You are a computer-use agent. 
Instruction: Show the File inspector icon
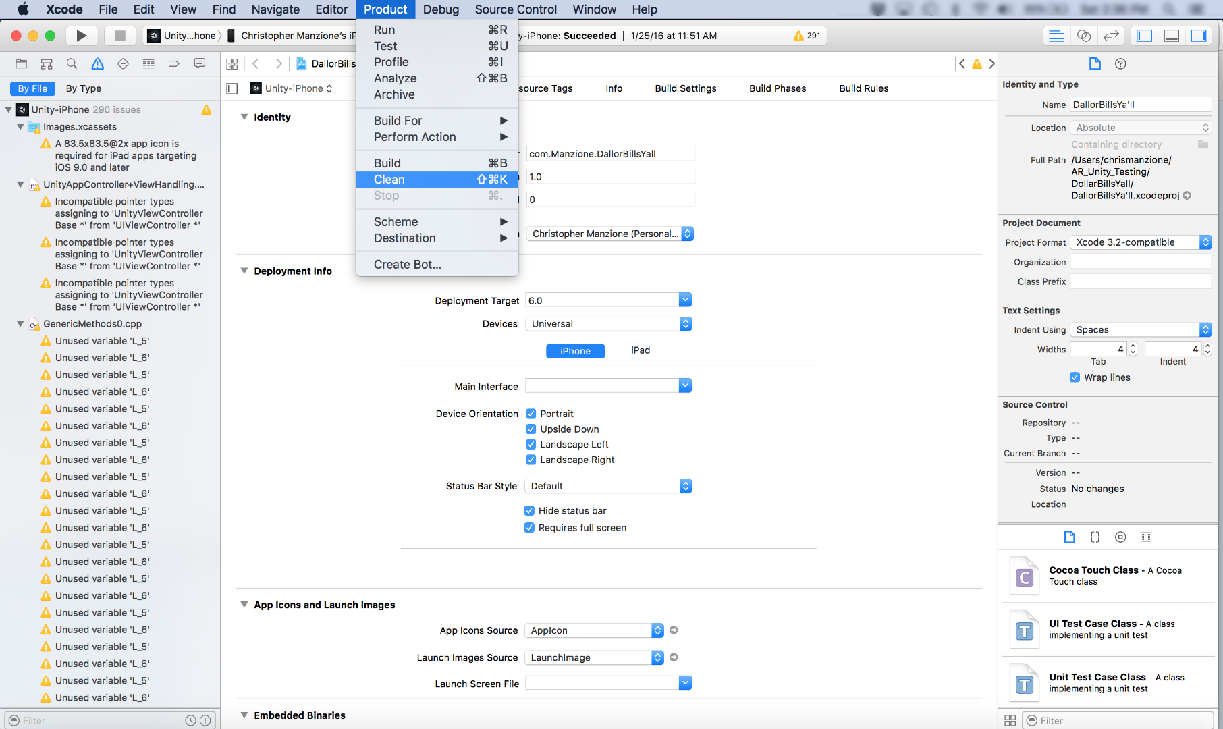click(1095, 63)
